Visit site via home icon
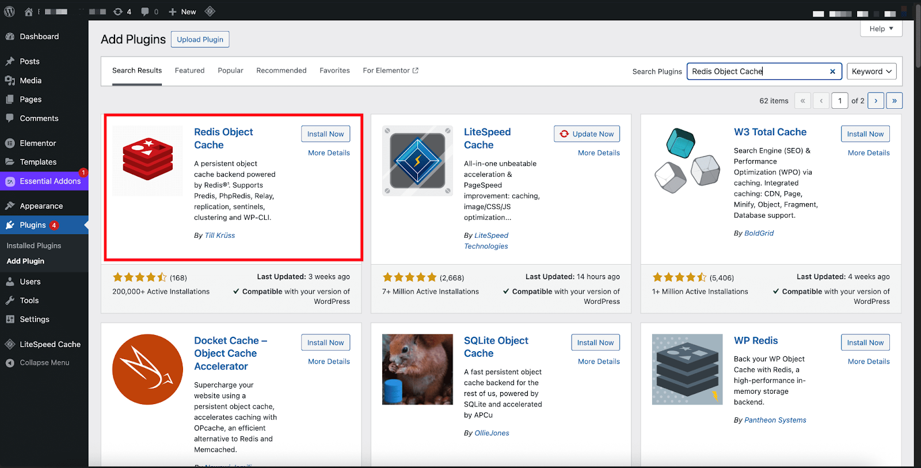Screen dimensions: 921x468 point(29,12)
